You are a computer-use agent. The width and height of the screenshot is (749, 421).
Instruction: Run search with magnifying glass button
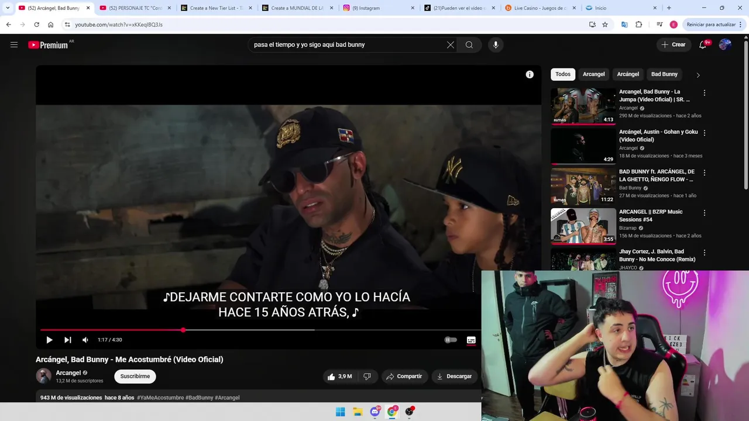tap(469, 44)
